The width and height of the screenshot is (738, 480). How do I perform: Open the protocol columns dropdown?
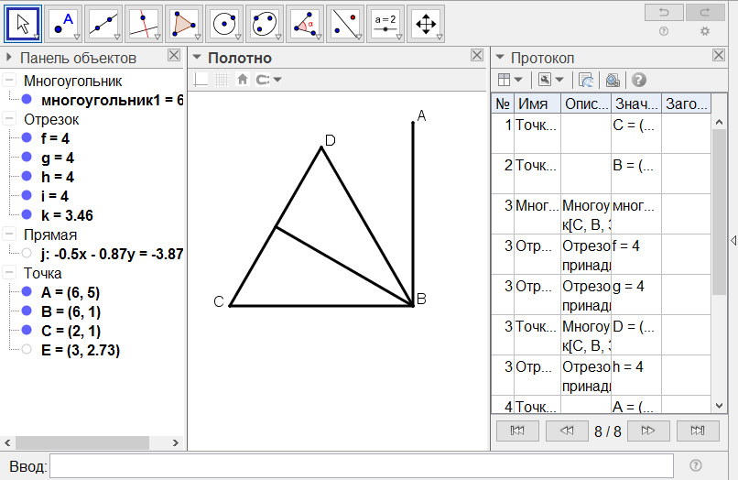[508, 80]
